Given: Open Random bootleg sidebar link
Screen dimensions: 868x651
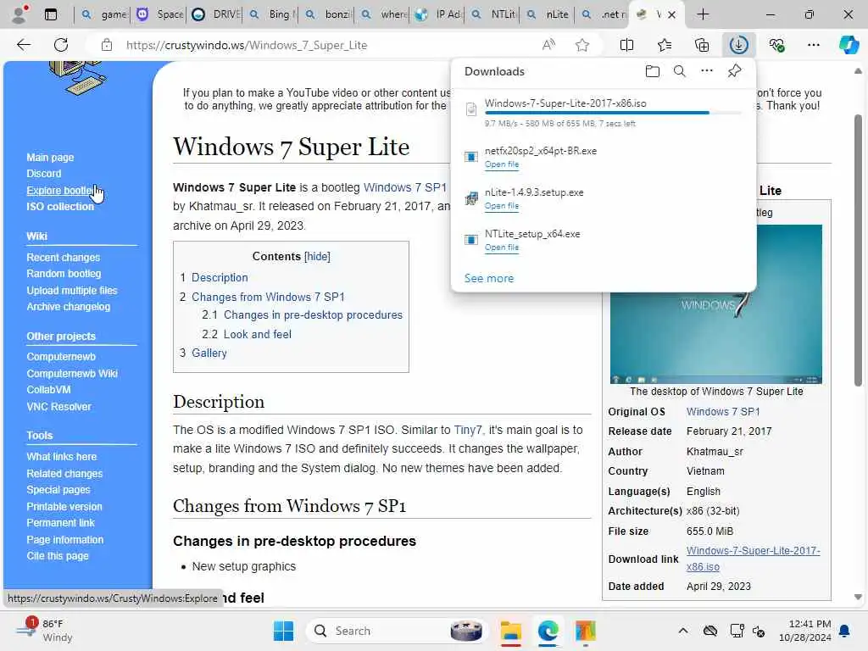Looking at the screenshot, I should pyautogui.click(x=64, y=274).
